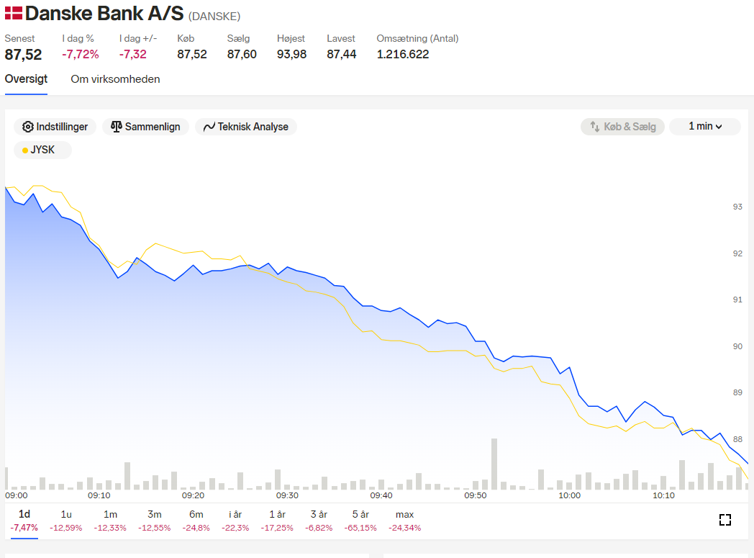This screenshot has width=754, height=558.
Task: Open the chart in fullscreen
Action: (x=725, y=520)
